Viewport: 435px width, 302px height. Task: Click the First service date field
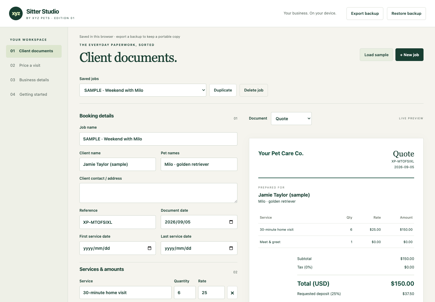(x=118, y=248)
